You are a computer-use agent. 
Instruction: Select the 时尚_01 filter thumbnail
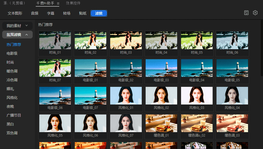click(55, 41)
